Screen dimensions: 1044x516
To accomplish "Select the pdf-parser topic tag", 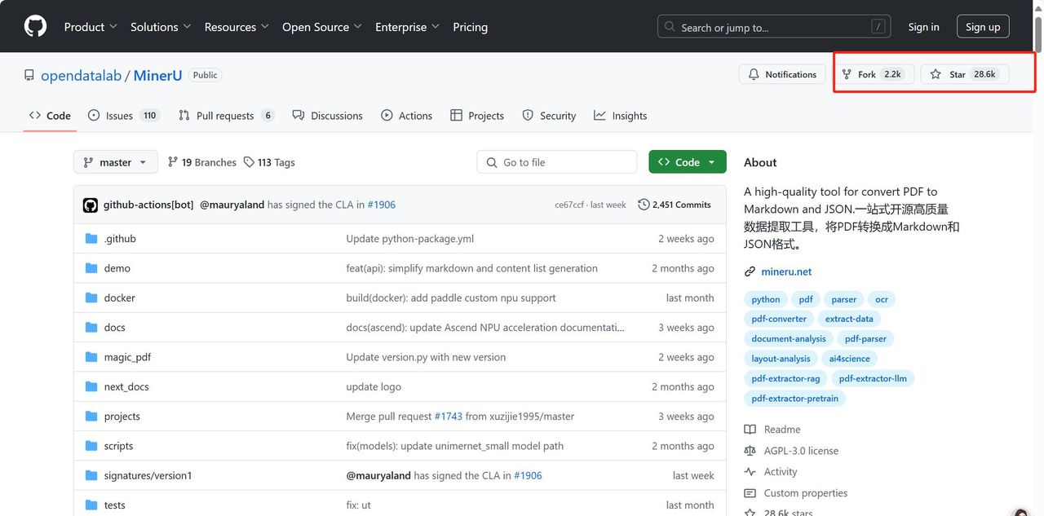I will click(865, 338).
